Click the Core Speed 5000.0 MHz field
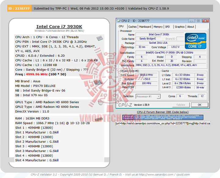This screenshot has width=220, height=178. (x=146, y=75)
